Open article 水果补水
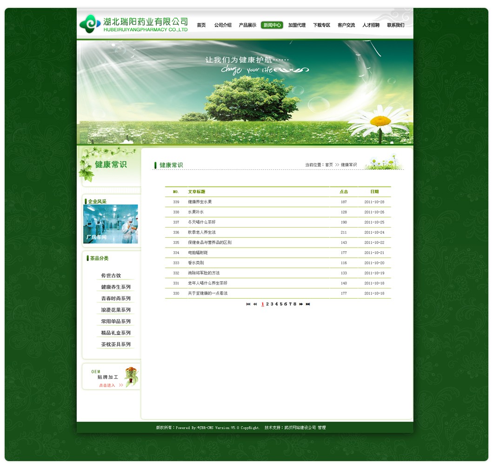The width and height of the screenshot is (493, 469). 195,212
